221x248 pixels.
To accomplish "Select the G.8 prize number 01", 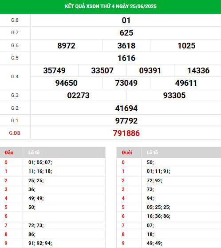I will tap(126, 20).
